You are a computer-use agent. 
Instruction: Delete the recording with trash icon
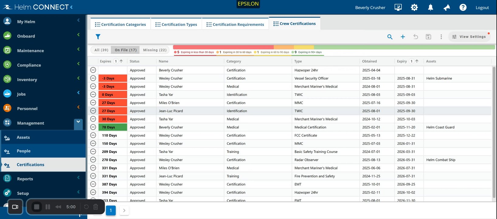(x=96, y=207)
